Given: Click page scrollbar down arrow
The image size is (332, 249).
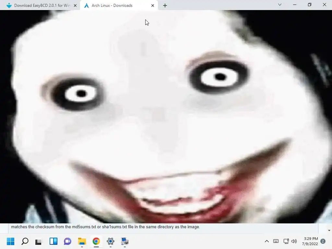Looking at the screenshot, I should tap(329, 231).
